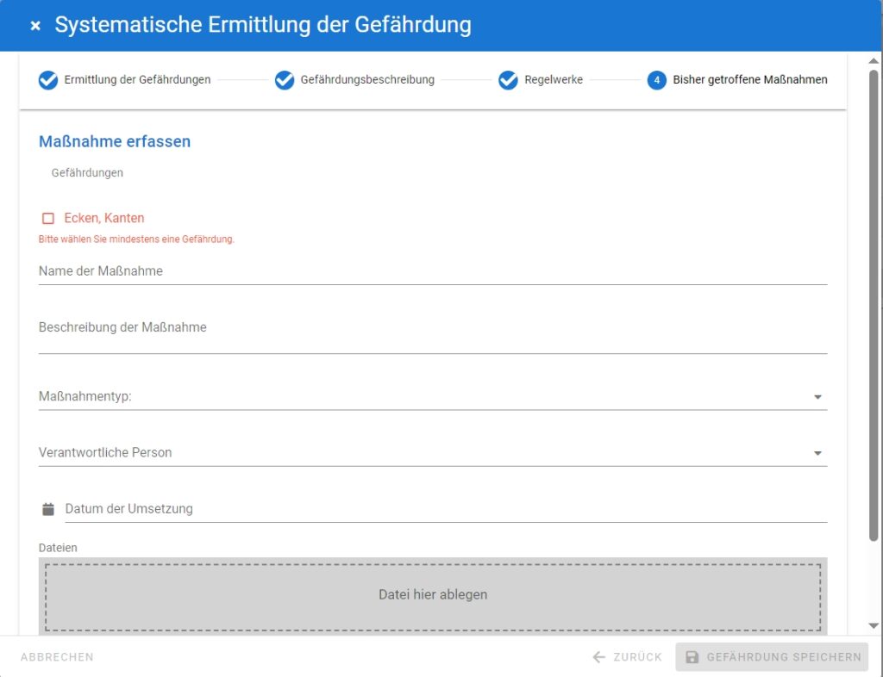
Task: Click the Datei hier ablegen drop zone
Action: pyautogui.click(x=432, y=595)
